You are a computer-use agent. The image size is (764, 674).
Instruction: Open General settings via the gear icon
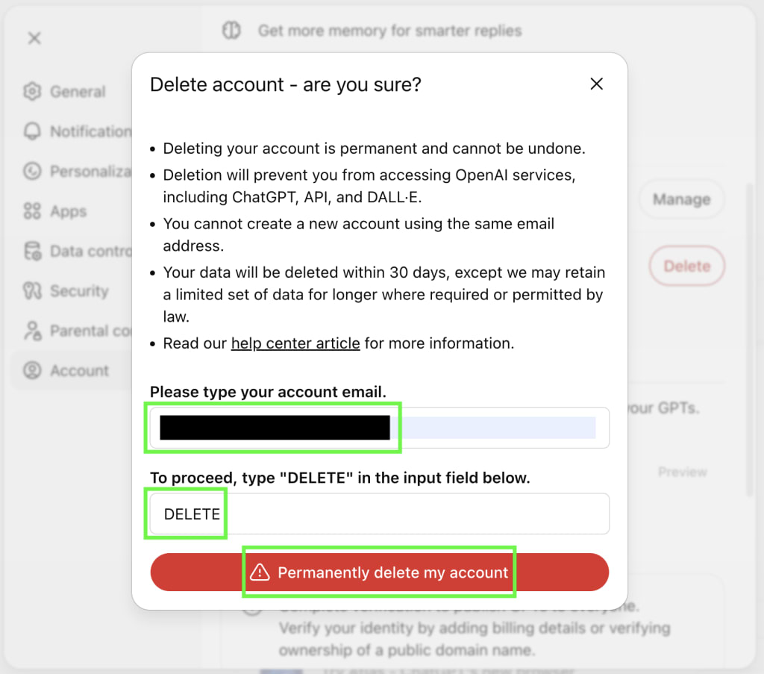point(33,91)
